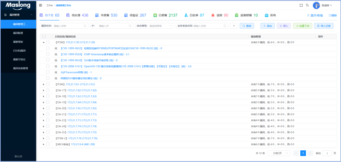Collapse the sidebar with hamburger icon

tap(40, 5)
